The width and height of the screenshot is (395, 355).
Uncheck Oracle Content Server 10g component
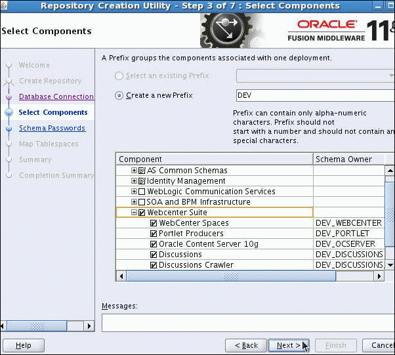(154, 244)
